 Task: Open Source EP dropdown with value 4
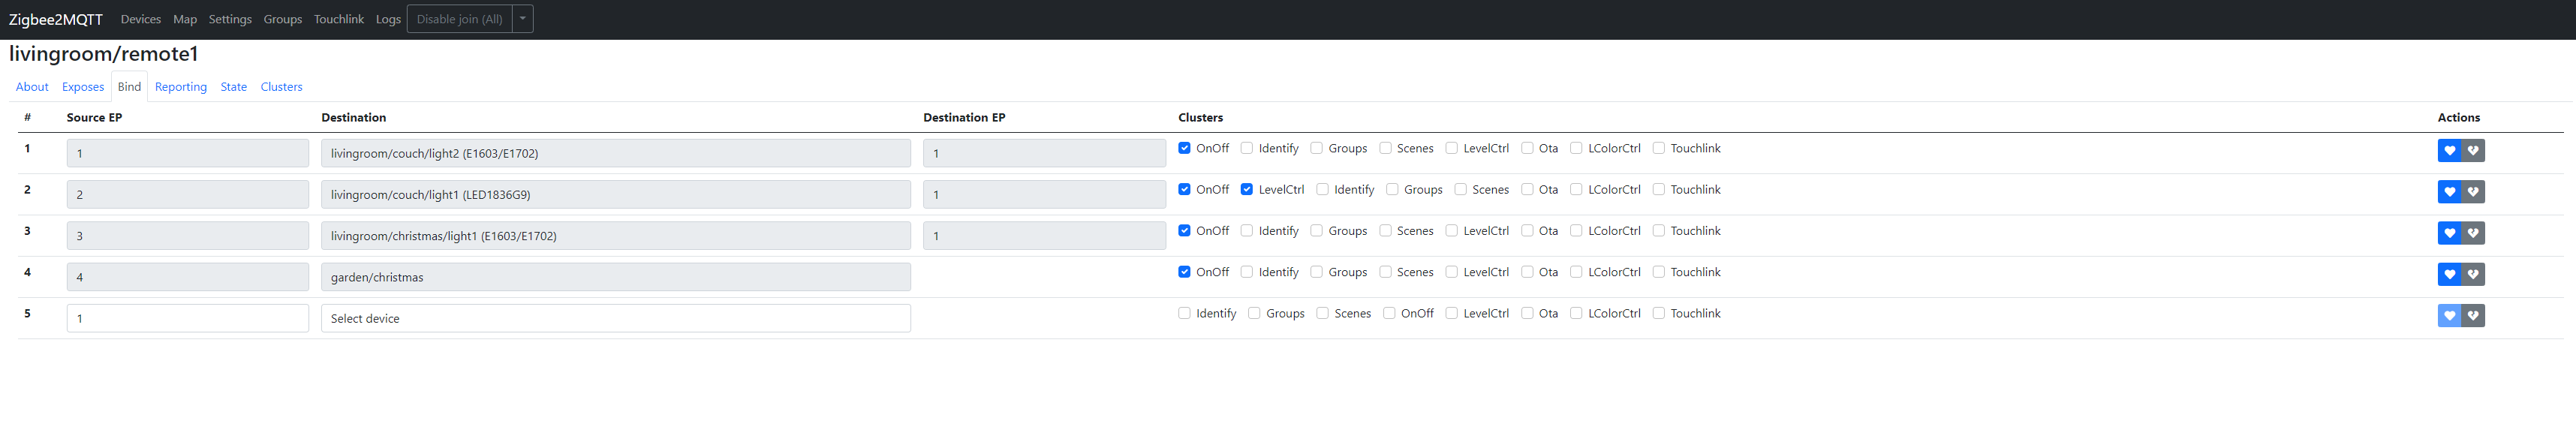tap(188, 277)
